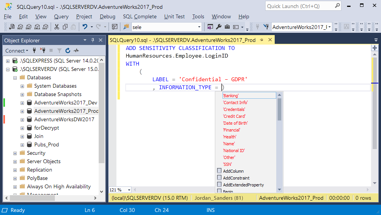381x215 pixels.
Task: Click Connect Object Explorer plug icon
Action: [x=34, y=50]
